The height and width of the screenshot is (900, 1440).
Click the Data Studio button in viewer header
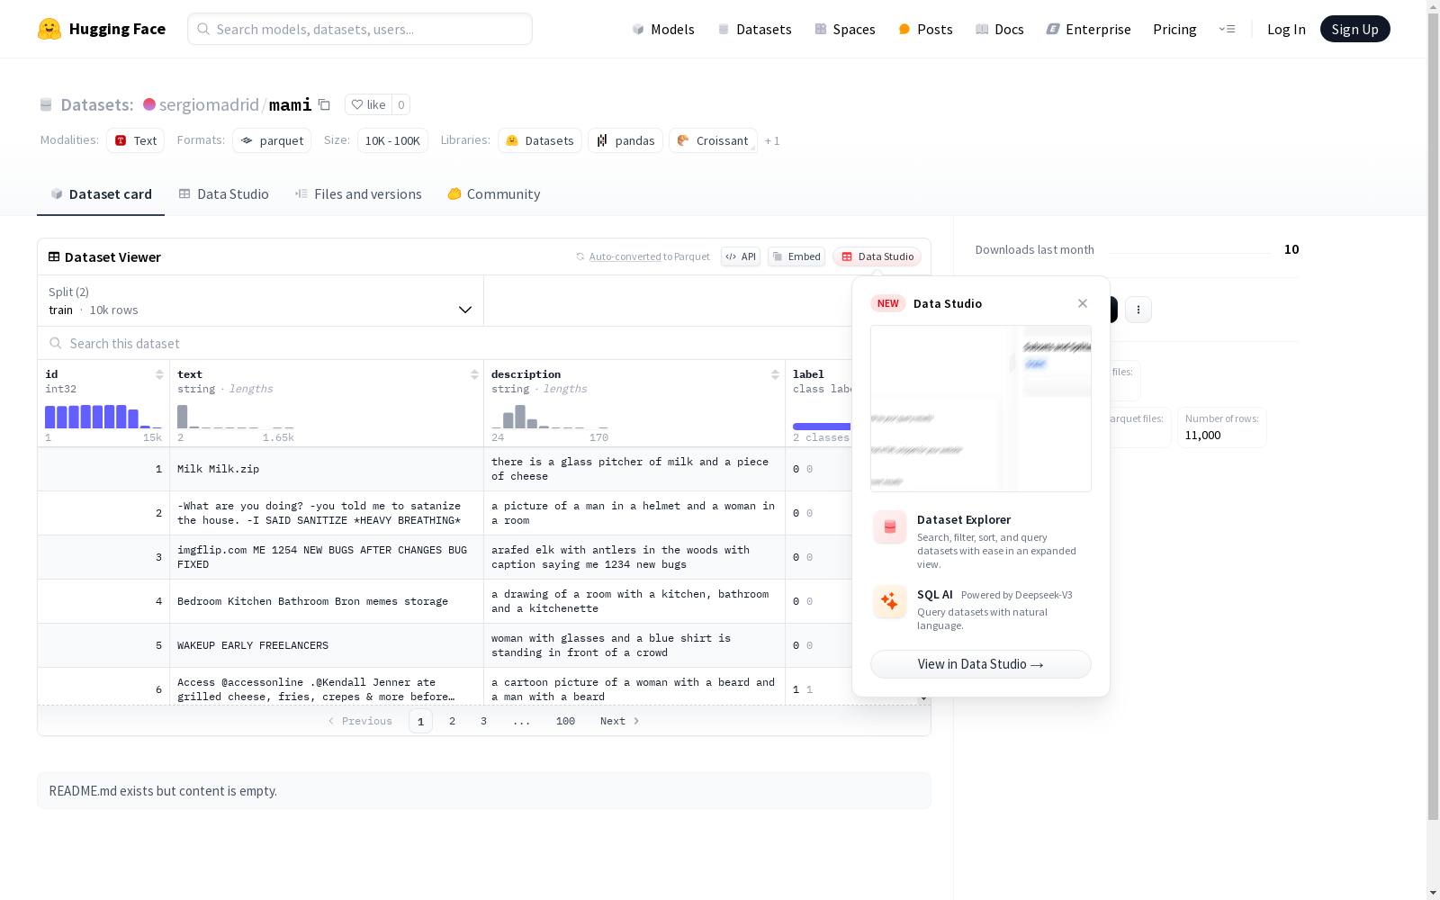point(877,256)
